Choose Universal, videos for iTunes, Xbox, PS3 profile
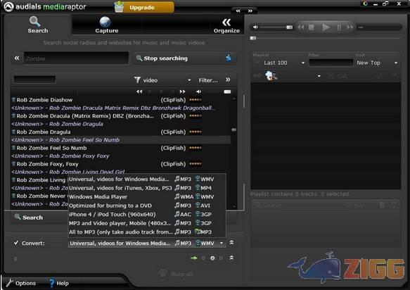Image resolution: width=410 pixels, height=290 pixels. 147,188
